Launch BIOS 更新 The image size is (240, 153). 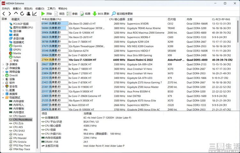[x=101, y=14]
